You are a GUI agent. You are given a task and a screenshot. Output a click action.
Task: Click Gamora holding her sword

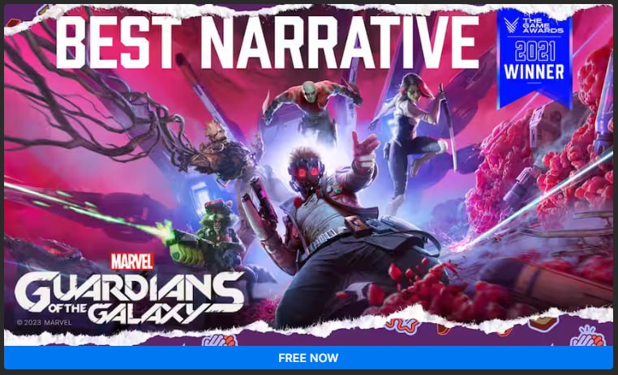pos(414,134)
